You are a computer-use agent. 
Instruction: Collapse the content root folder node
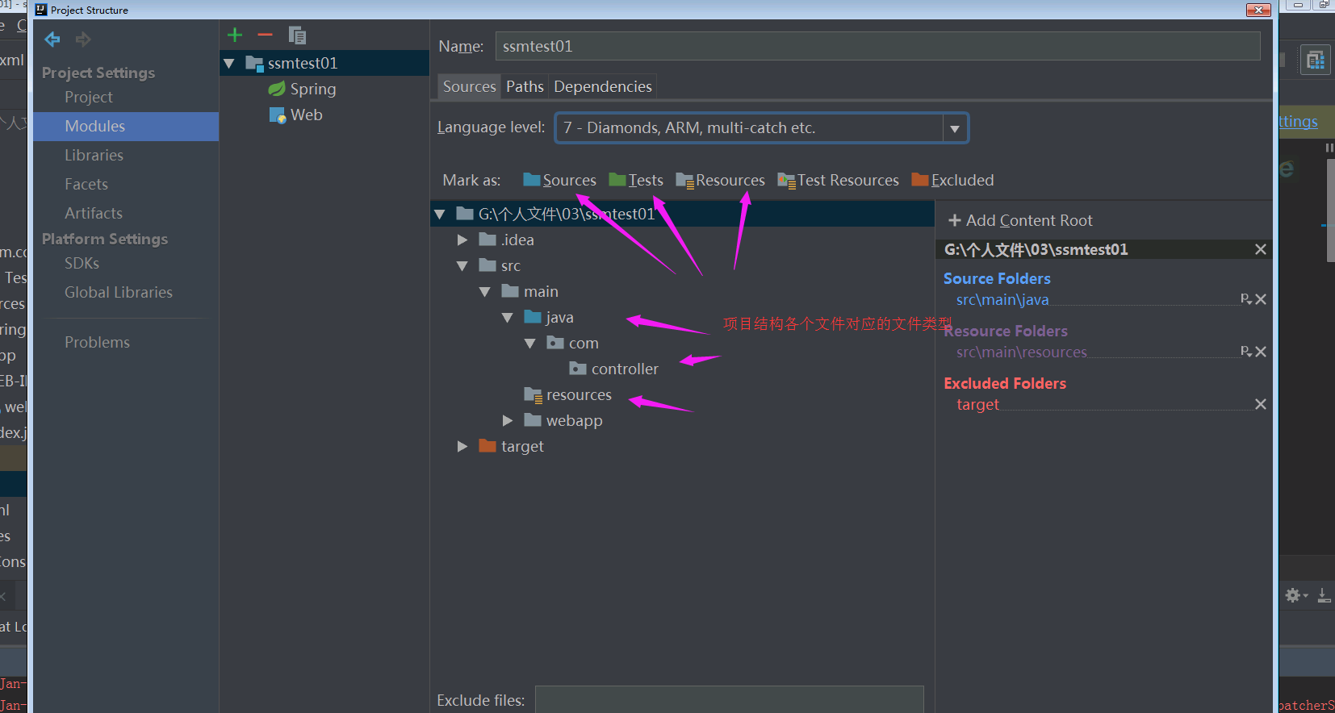[x=440, y=214]
